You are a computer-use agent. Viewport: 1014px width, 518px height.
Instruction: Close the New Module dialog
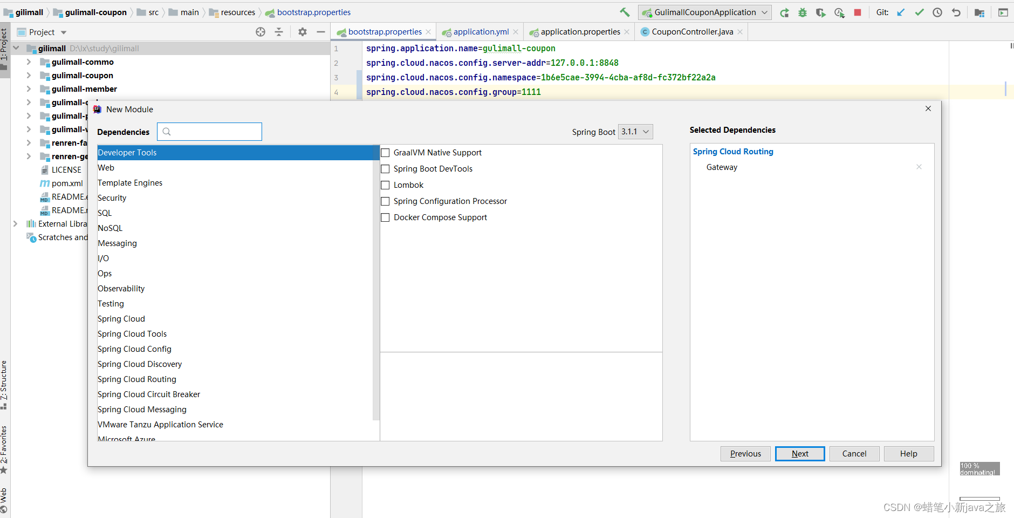pos(928,108)
